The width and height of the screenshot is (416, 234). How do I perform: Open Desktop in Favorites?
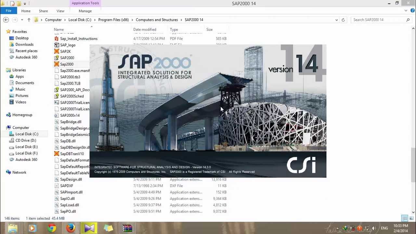pyautogui.click(x=22, y=38)
